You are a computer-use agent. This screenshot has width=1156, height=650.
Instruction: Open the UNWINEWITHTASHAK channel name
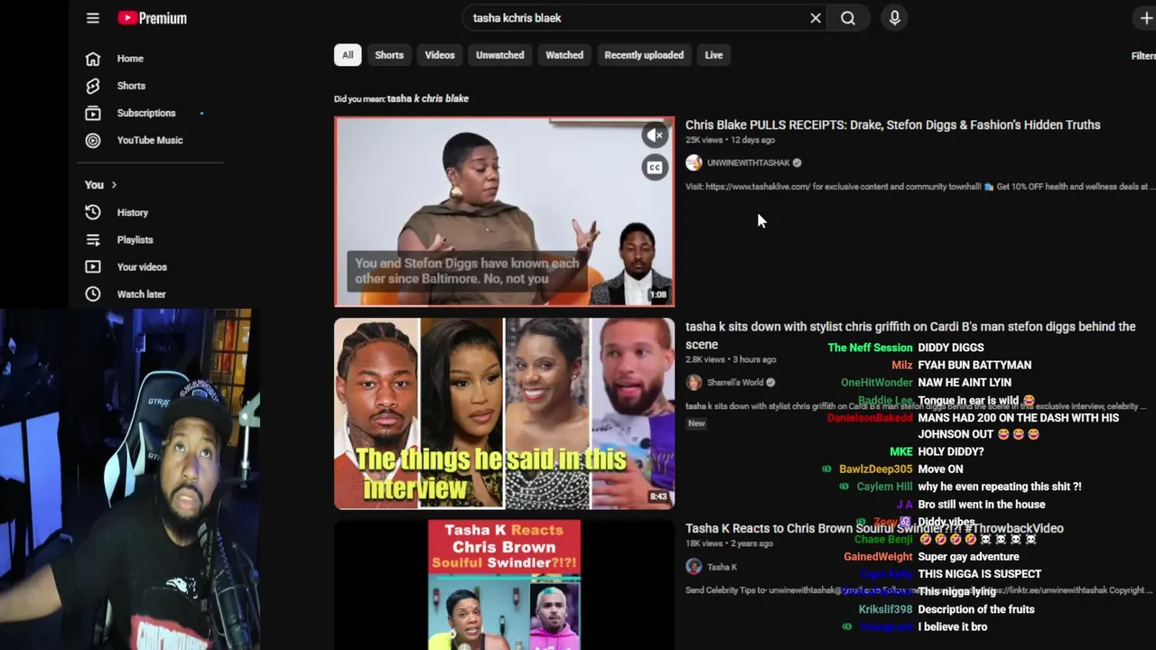748,162
